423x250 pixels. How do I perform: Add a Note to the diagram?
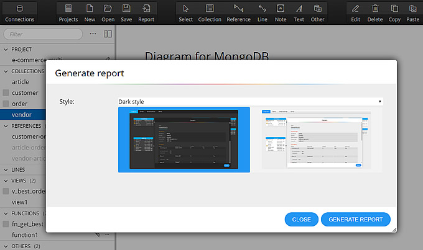click(281, 12)
